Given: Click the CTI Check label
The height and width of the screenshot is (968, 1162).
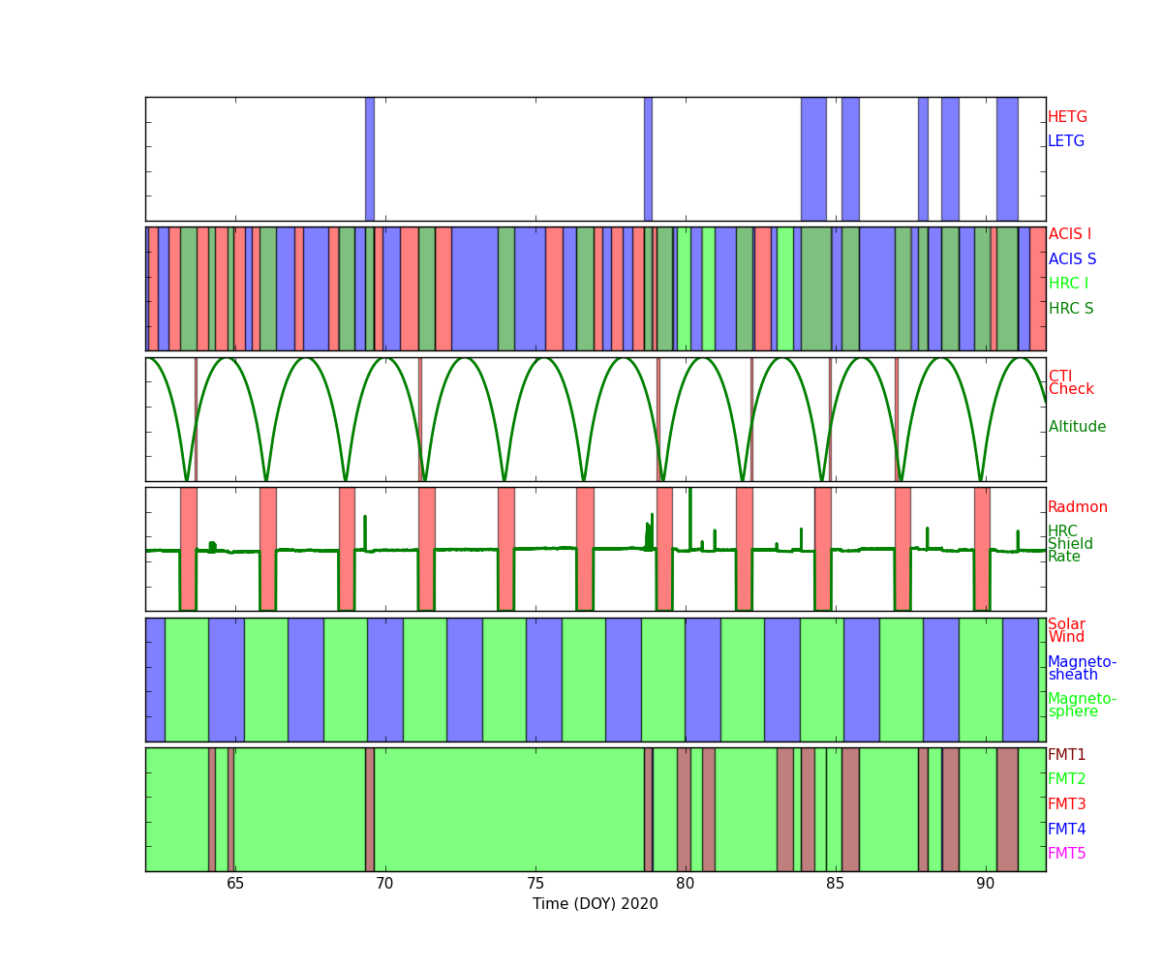Looking at the screenshot, I should 1070,383.
